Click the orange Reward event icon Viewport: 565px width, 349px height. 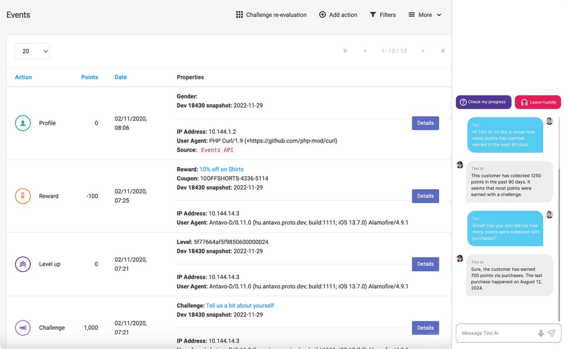coord(23,196)
